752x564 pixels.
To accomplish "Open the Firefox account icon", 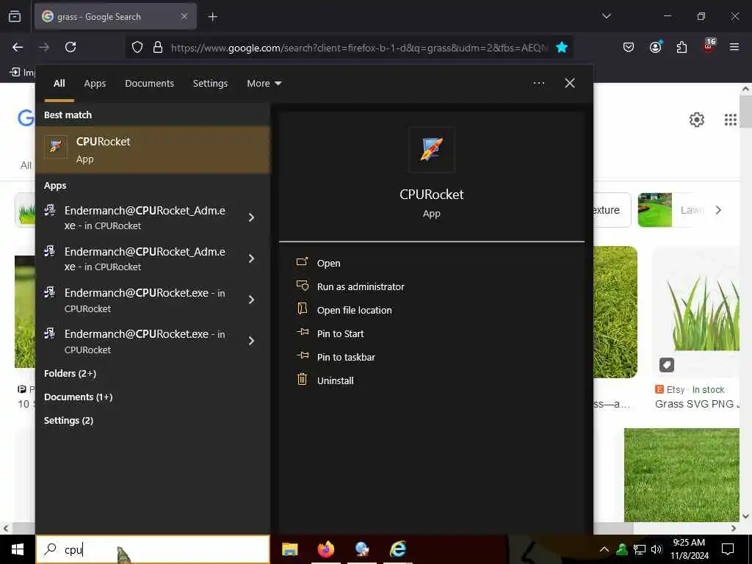I will click(655, 47).
